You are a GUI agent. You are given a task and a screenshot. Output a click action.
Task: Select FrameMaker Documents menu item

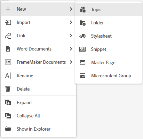(x=38, y=62)
